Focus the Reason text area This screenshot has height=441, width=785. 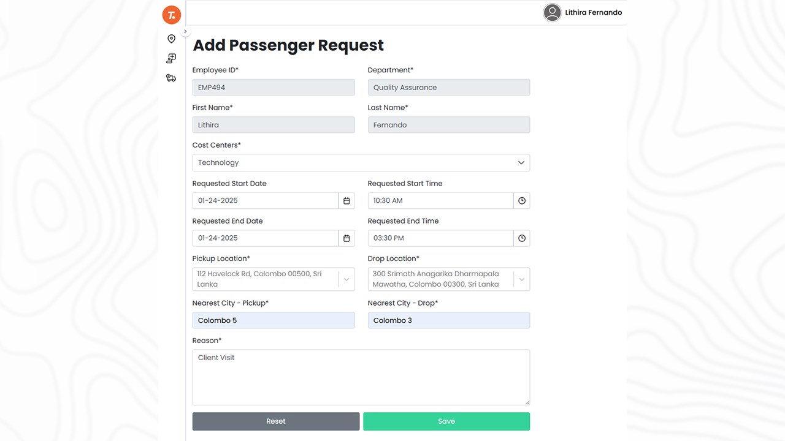coord(361,377)
